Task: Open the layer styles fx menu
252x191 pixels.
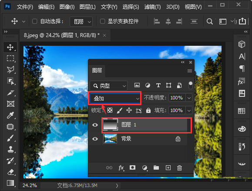Action: (121, 168)
